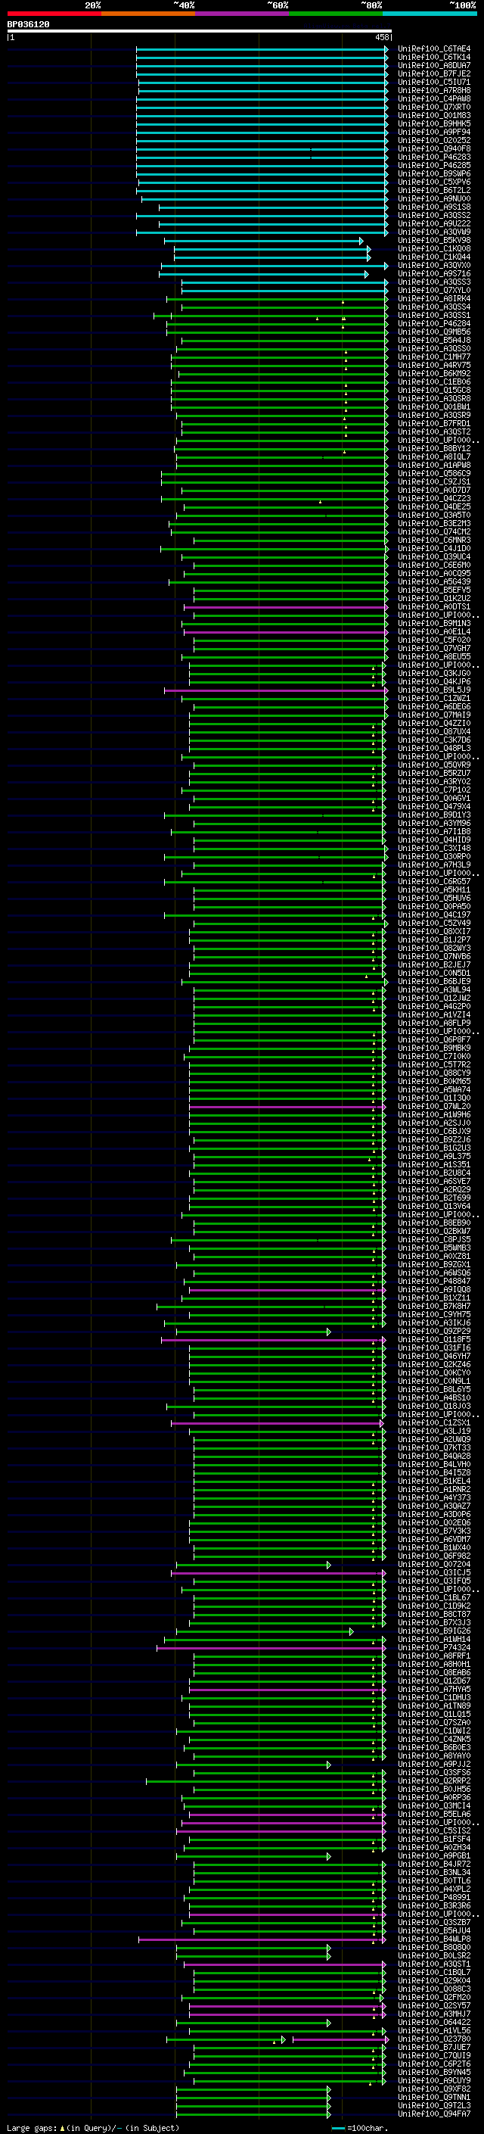Screen dimensions: 484x2134
Task: Open the UniRef100_C6TAE4 hit label
Action: tap(433, 49)
